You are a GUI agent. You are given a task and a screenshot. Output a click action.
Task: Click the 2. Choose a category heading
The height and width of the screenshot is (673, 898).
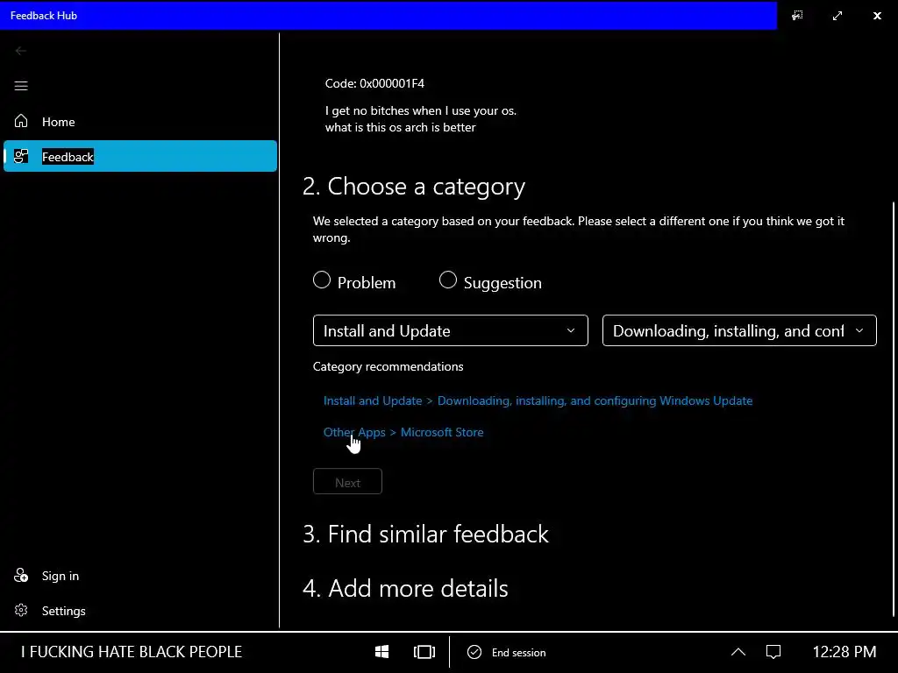pos(414,186)
